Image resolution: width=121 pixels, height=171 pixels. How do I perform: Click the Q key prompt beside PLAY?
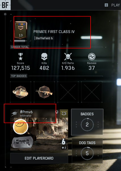[x=106, y=5]
